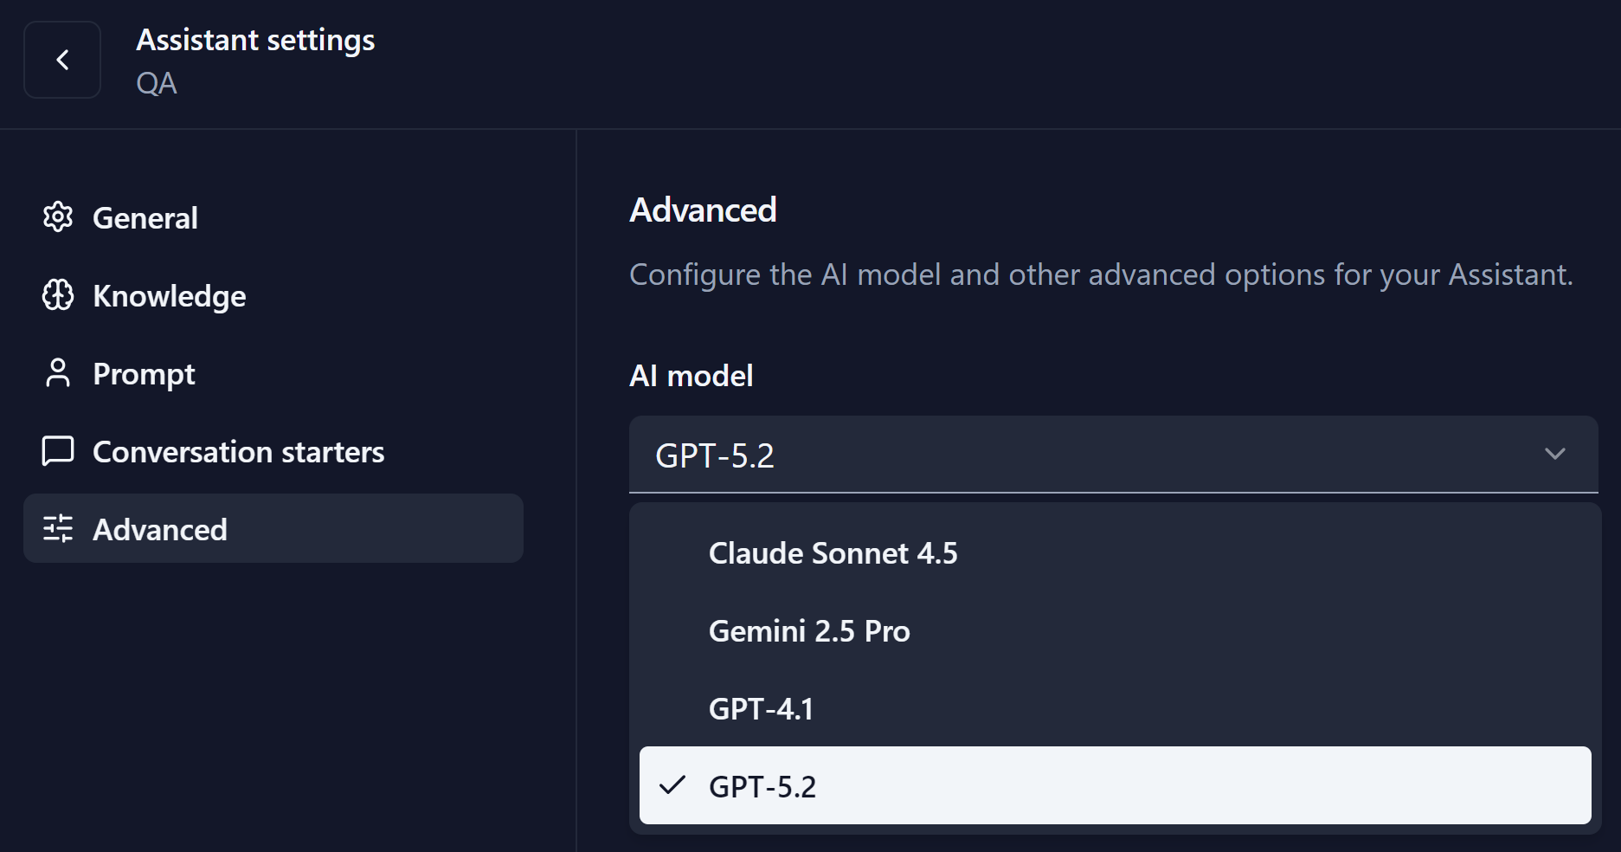Click the Knowledge brain icon
Image resolution: width=1621 pixels, height=852 pixels.
point(57,295)
